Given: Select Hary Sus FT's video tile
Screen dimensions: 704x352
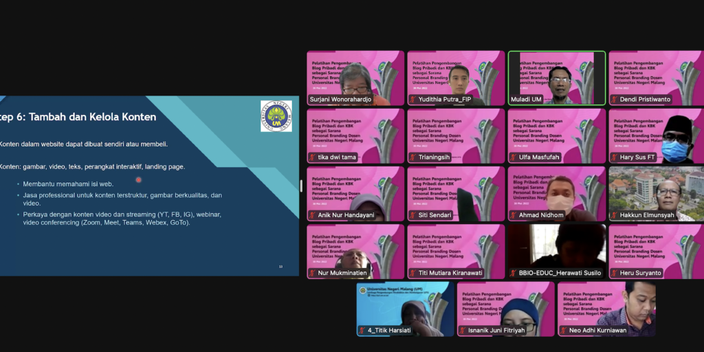Looking at the screenshot, I should (657, 133).
